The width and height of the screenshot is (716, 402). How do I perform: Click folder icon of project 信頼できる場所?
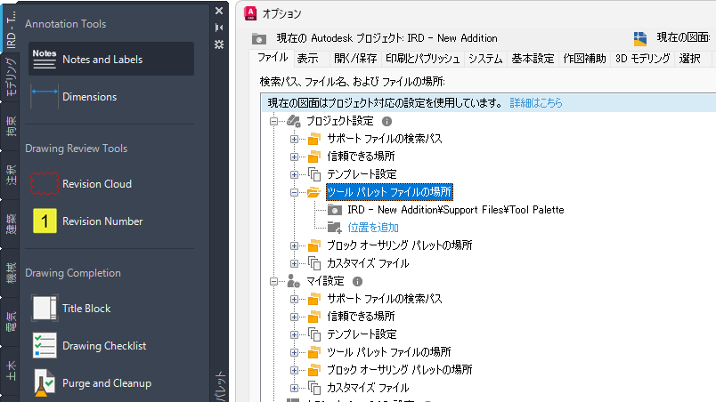314,157
